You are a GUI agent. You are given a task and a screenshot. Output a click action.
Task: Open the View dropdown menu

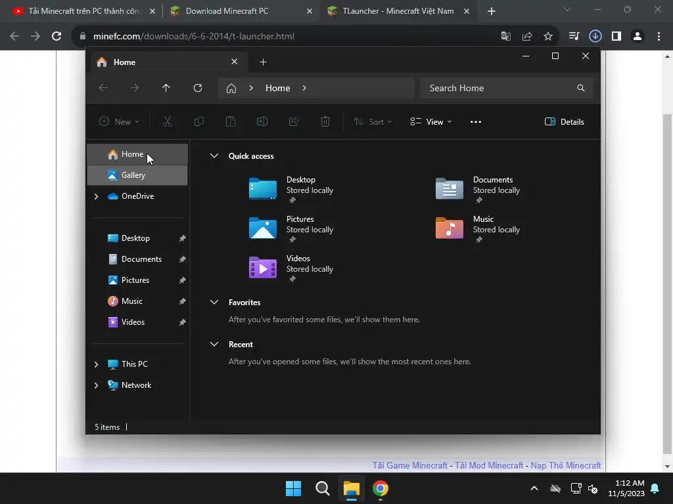(431, 121)
